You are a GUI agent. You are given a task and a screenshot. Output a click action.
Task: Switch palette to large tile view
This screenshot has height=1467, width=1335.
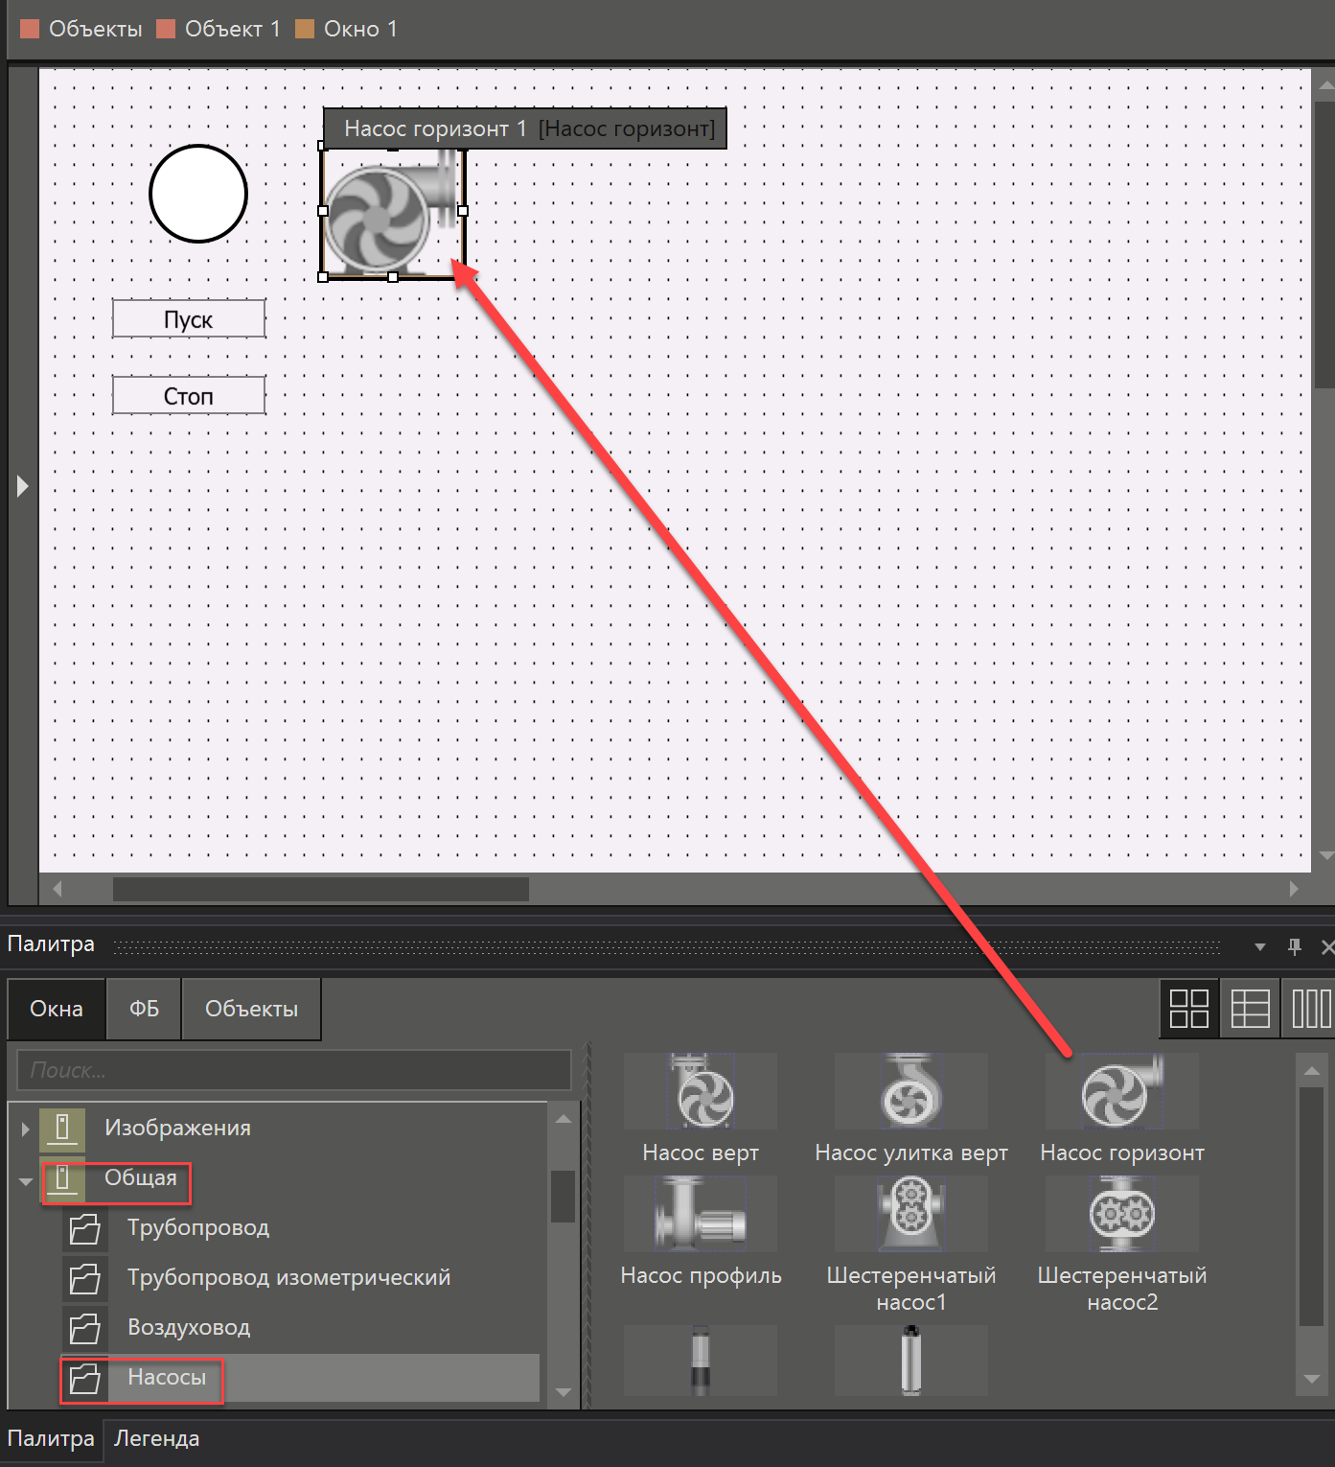point(1188,1009)
